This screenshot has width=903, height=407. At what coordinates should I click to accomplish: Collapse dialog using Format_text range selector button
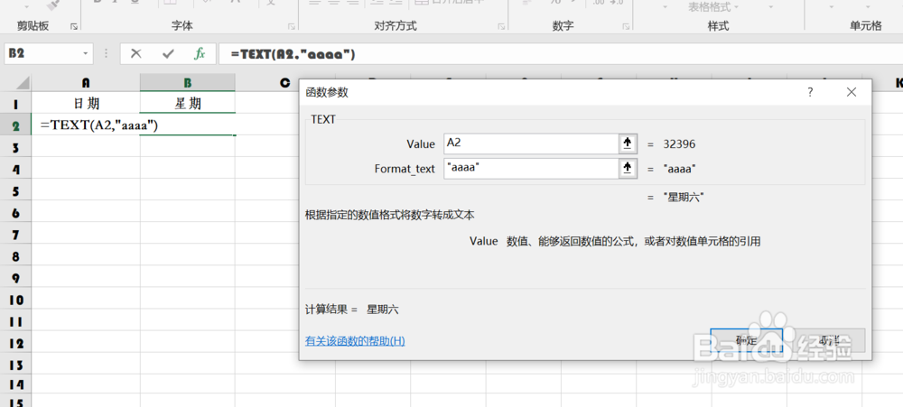click(x=628, y=168)
